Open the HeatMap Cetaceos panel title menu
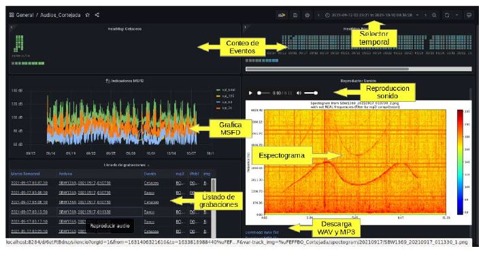 124,29
